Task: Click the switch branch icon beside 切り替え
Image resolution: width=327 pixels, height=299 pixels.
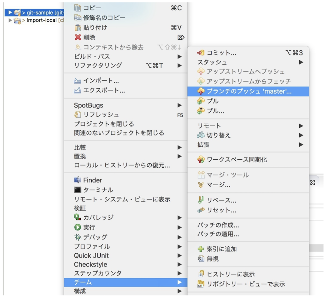Action: pyautogui.click(x=201, y=135)
